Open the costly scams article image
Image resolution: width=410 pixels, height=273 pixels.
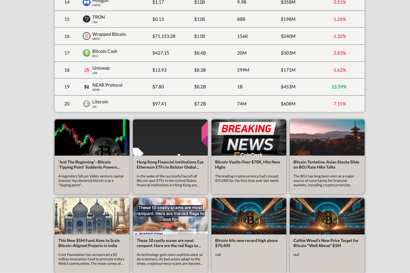tap(170, 216)
